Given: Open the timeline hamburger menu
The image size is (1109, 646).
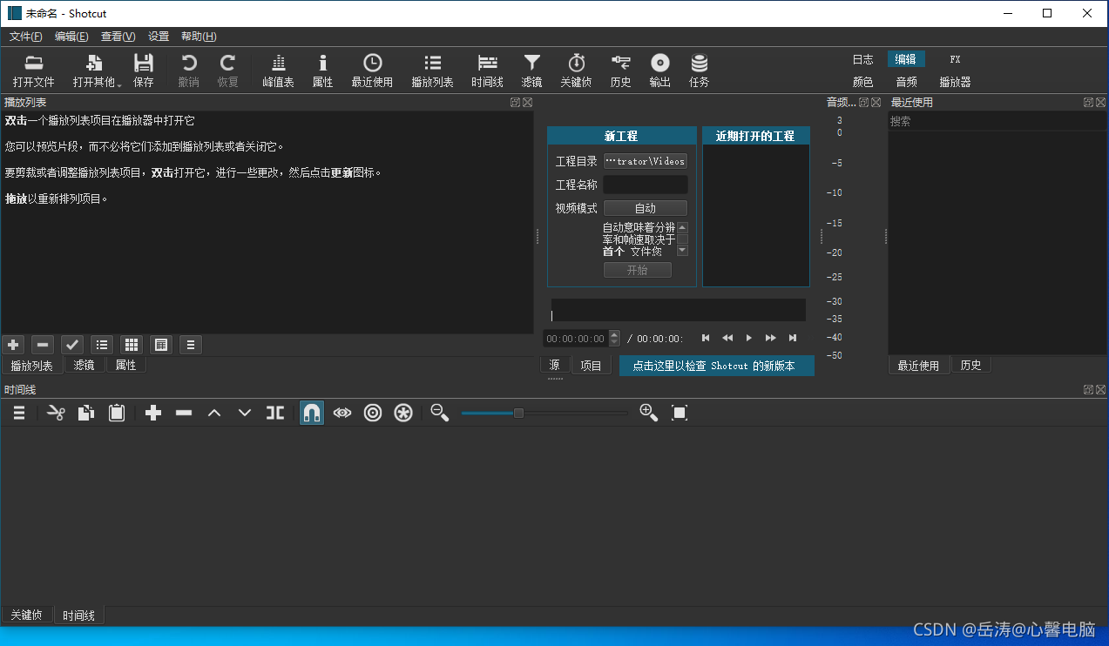Looking at the screenshot, I should tap(18, 413).
